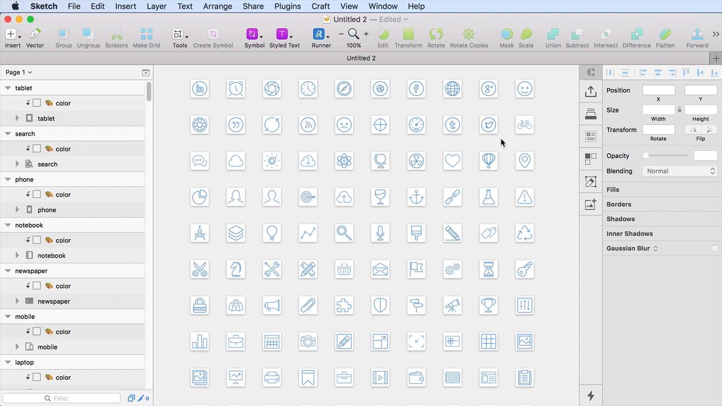The width and height of the screenshot is (722, 406).
Task: Open the Insert menu
Action: coord(125,6)
